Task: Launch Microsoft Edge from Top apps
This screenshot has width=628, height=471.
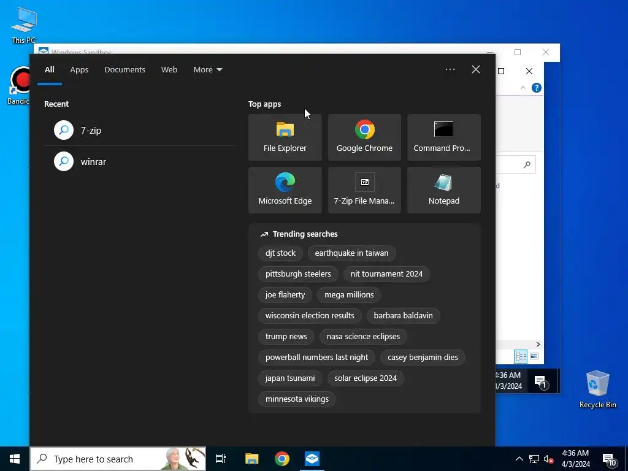Action: (285, 190)
